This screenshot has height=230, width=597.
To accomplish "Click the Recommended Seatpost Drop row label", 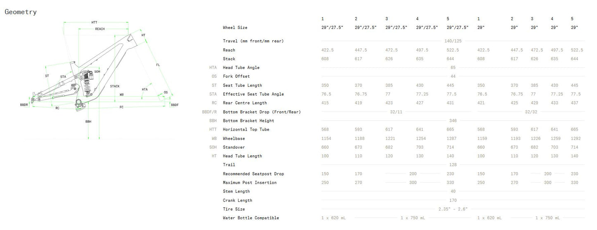I will tap(253, 174).
